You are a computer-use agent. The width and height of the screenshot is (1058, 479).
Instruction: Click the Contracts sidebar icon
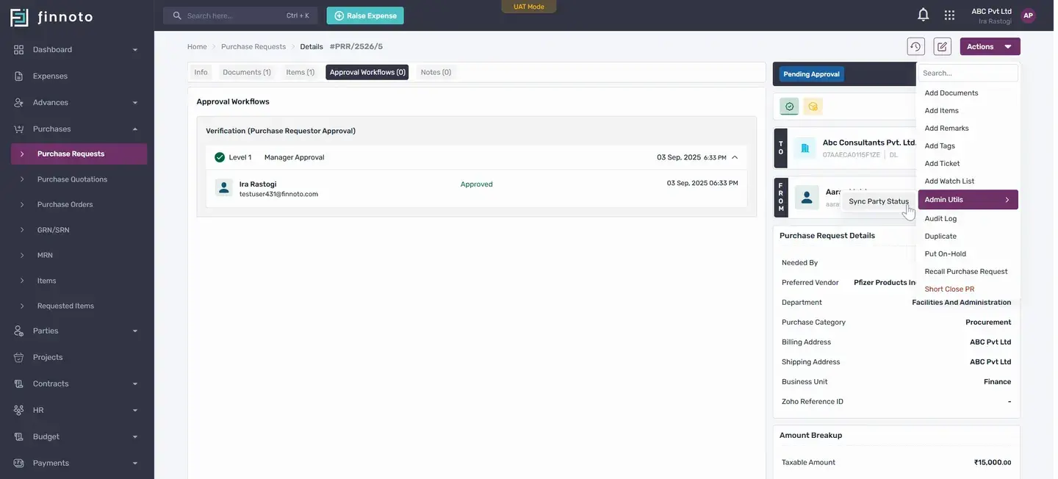19,384
